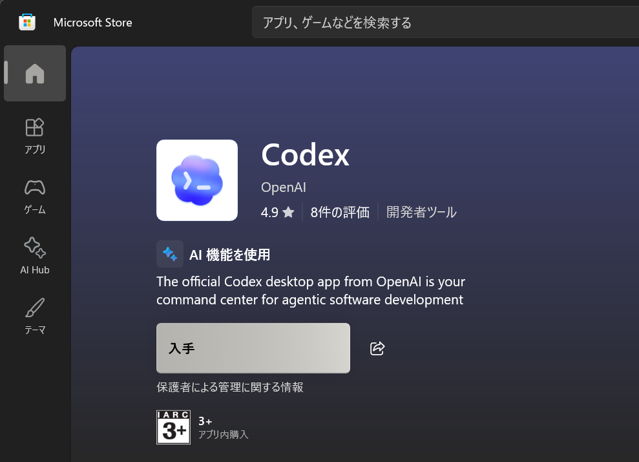Open the 8件の評価 reviews link
This screenshot has height=462, width=639.
click(340, 212)
